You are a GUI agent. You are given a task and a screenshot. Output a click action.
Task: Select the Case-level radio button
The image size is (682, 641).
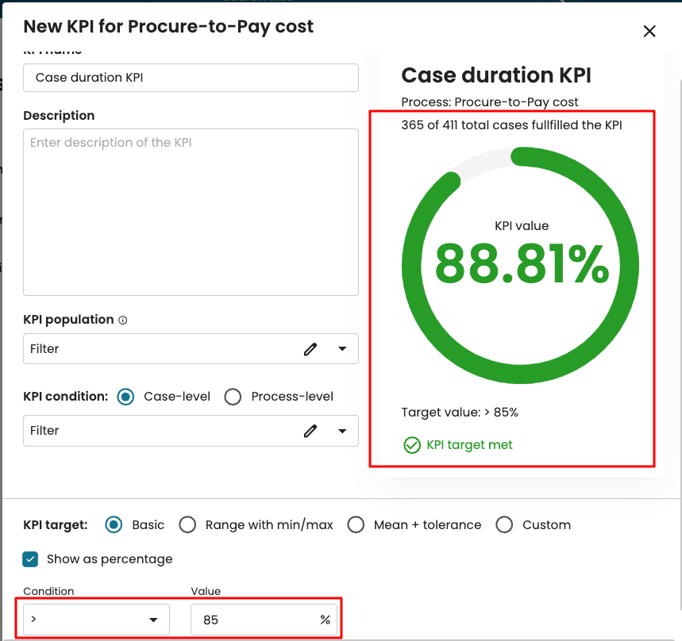click(x=125, y=397)
